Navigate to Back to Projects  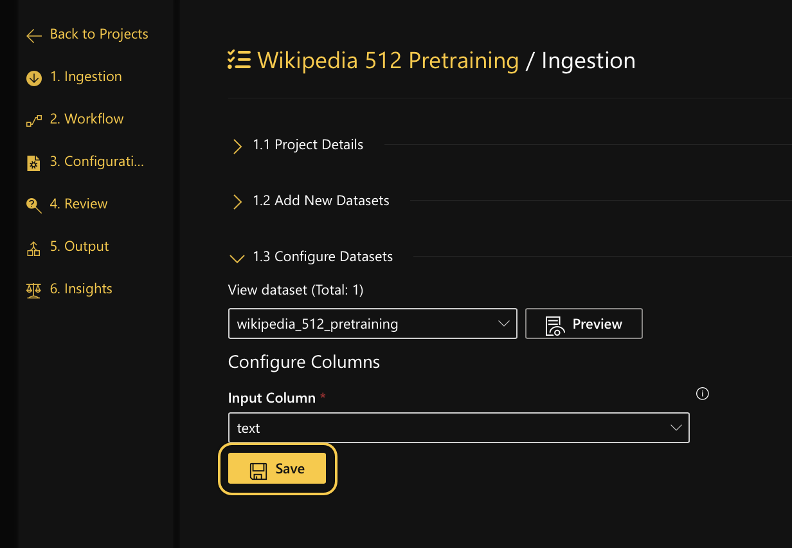point(98,33)
